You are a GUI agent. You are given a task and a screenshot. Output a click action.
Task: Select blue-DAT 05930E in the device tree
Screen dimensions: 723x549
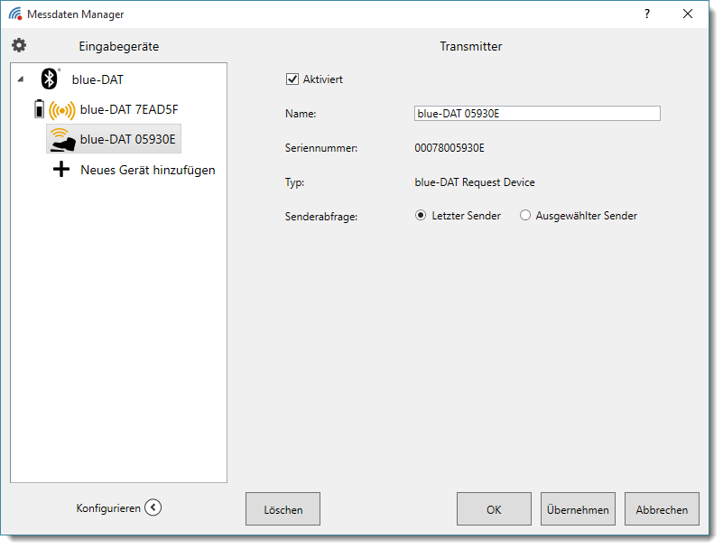(127, 139)
